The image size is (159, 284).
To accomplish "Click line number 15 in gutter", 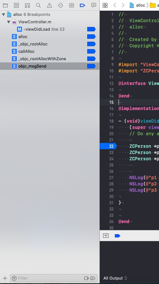I will click(x=112, y=102).
